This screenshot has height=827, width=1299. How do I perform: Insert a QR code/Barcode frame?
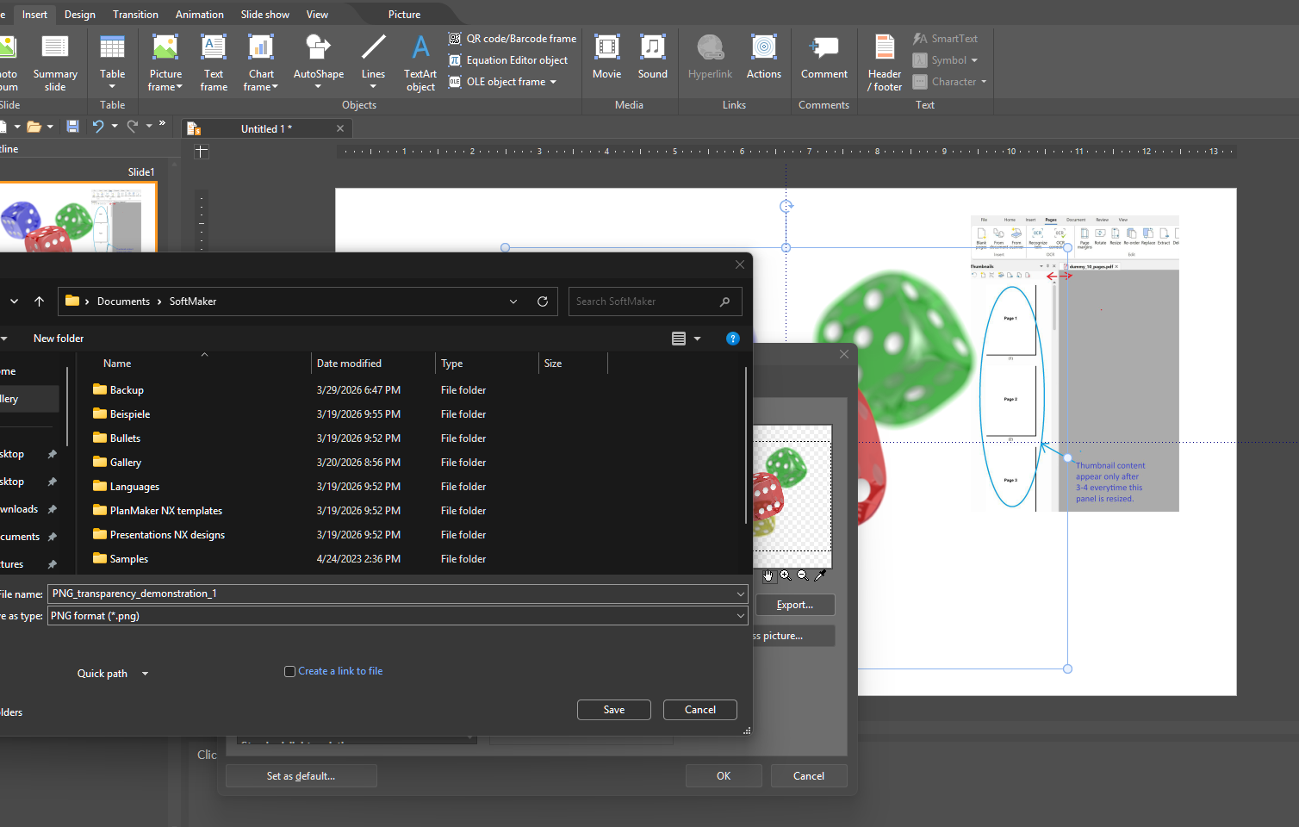pos(513,39)
